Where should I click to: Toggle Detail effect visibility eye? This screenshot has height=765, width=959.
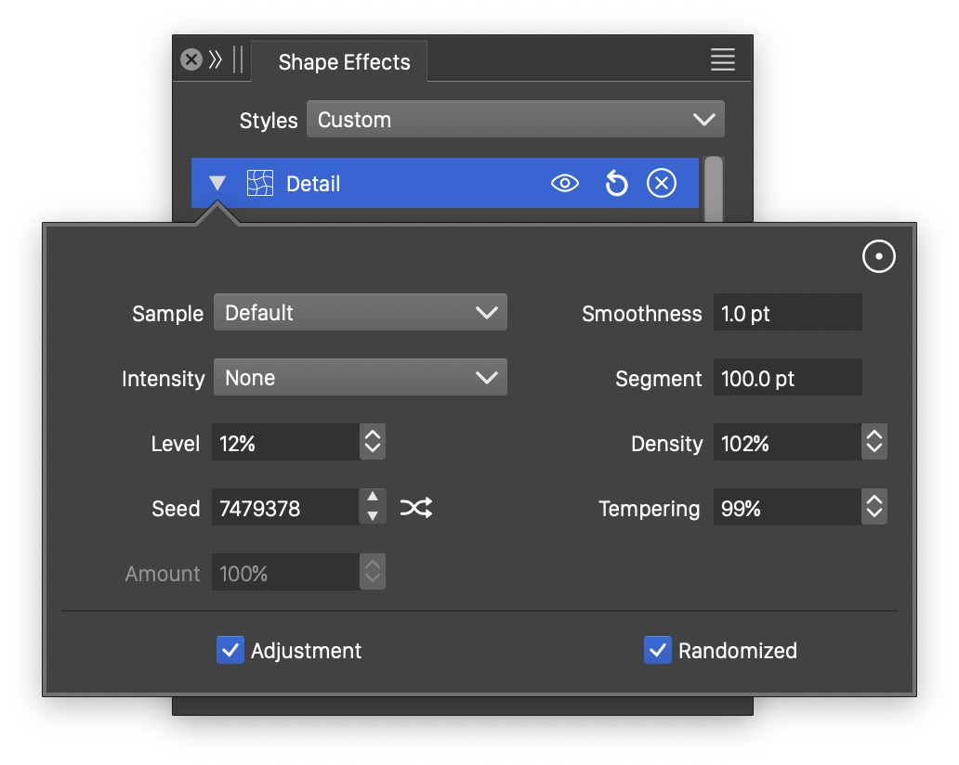(x=564, y=184)
